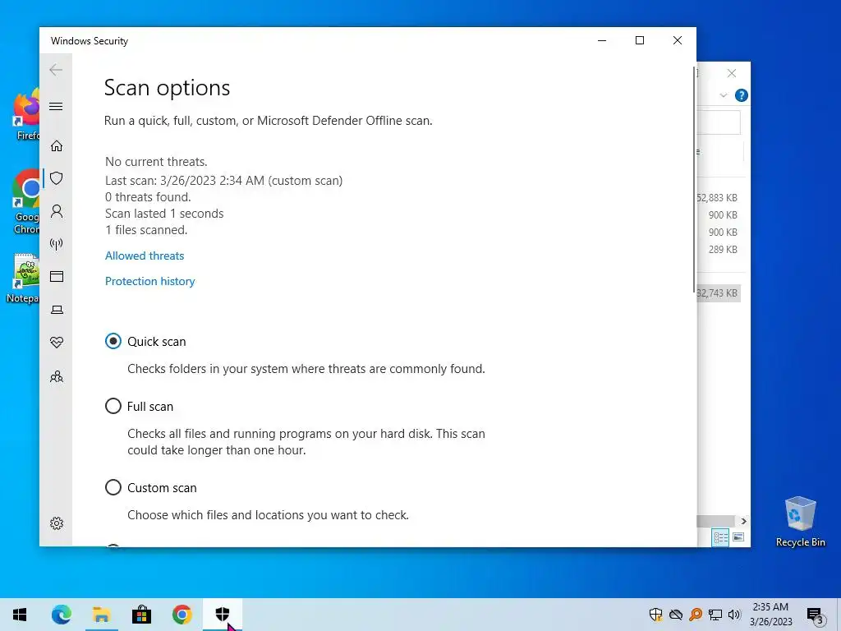The image size is (841, 631).
Task: Open Settings gear in Windows Security
Action: tap(57, 523)
